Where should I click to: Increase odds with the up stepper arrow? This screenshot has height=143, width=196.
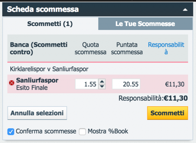coord(102,82)
